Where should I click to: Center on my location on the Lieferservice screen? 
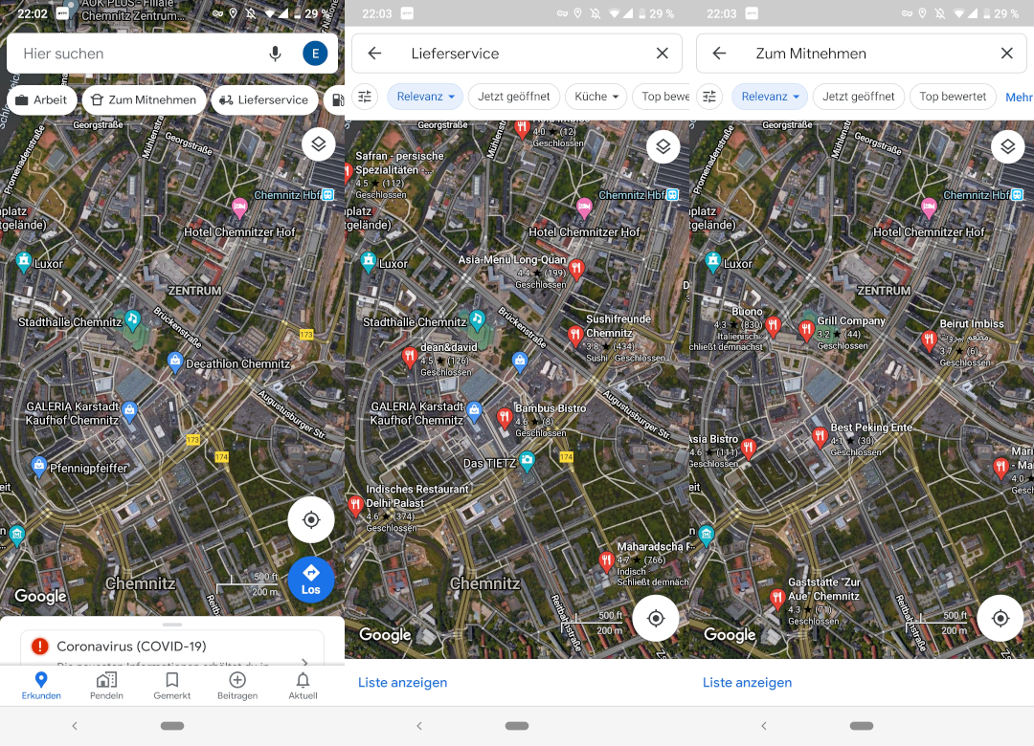(x=656, y=618)
